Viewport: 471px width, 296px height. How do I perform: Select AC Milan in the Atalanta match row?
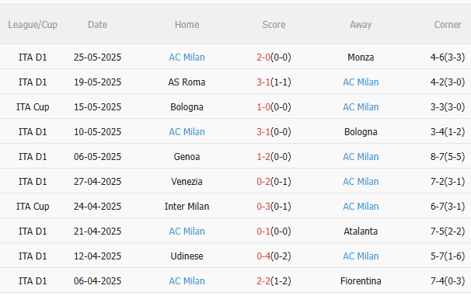(187, 232)
